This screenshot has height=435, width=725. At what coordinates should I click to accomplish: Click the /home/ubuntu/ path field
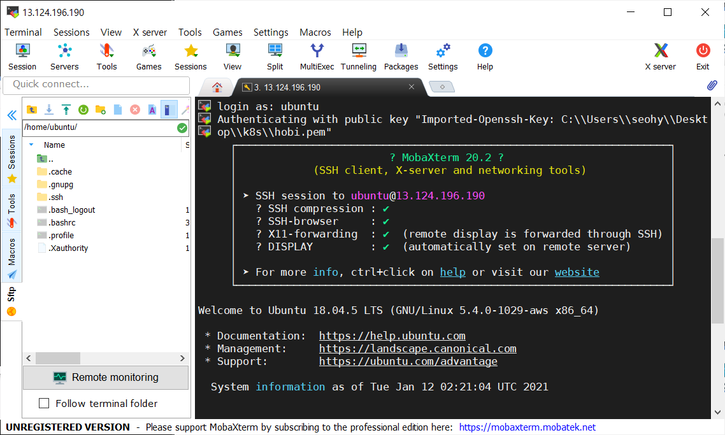(x=99, y=127)
